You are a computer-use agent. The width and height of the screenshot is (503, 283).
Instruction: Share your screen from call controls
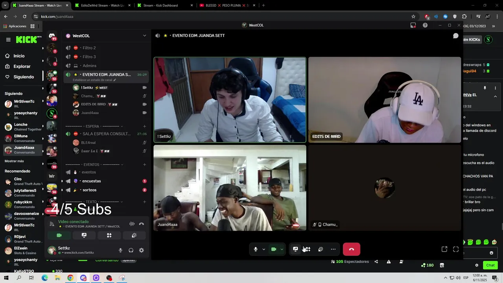point(296,249)
